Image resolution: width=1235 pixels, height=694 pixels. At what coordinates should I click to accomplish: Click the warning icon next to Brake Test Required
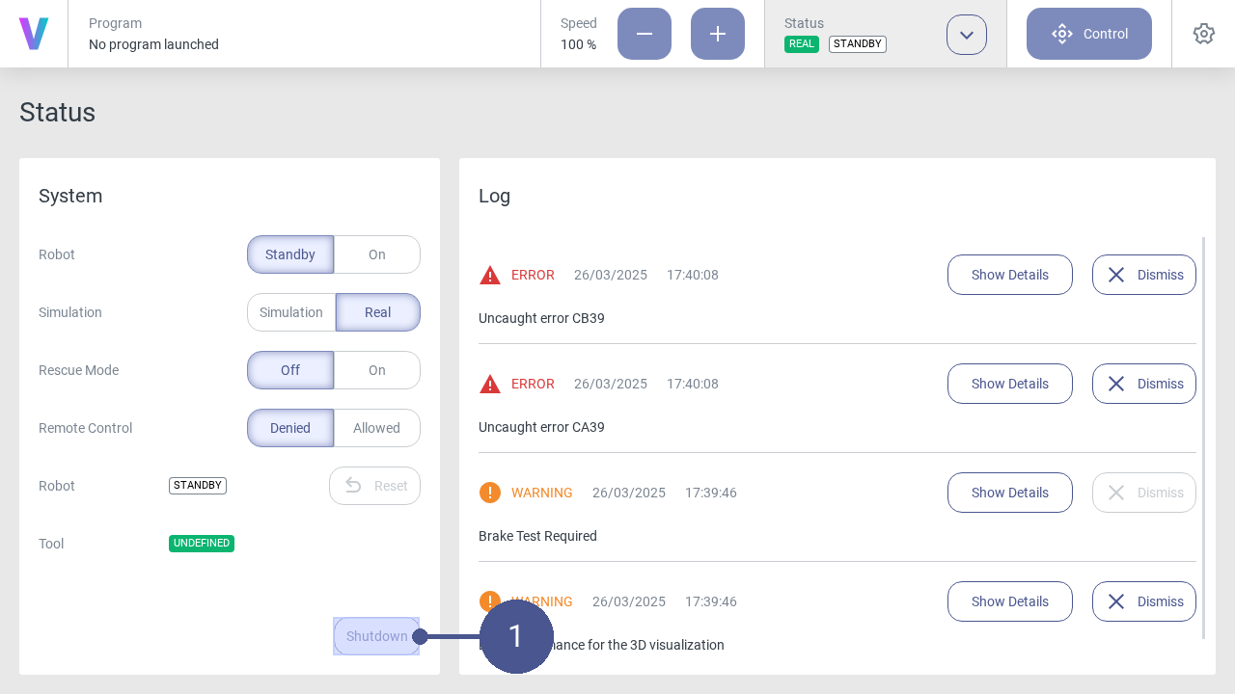pos(489,493)
